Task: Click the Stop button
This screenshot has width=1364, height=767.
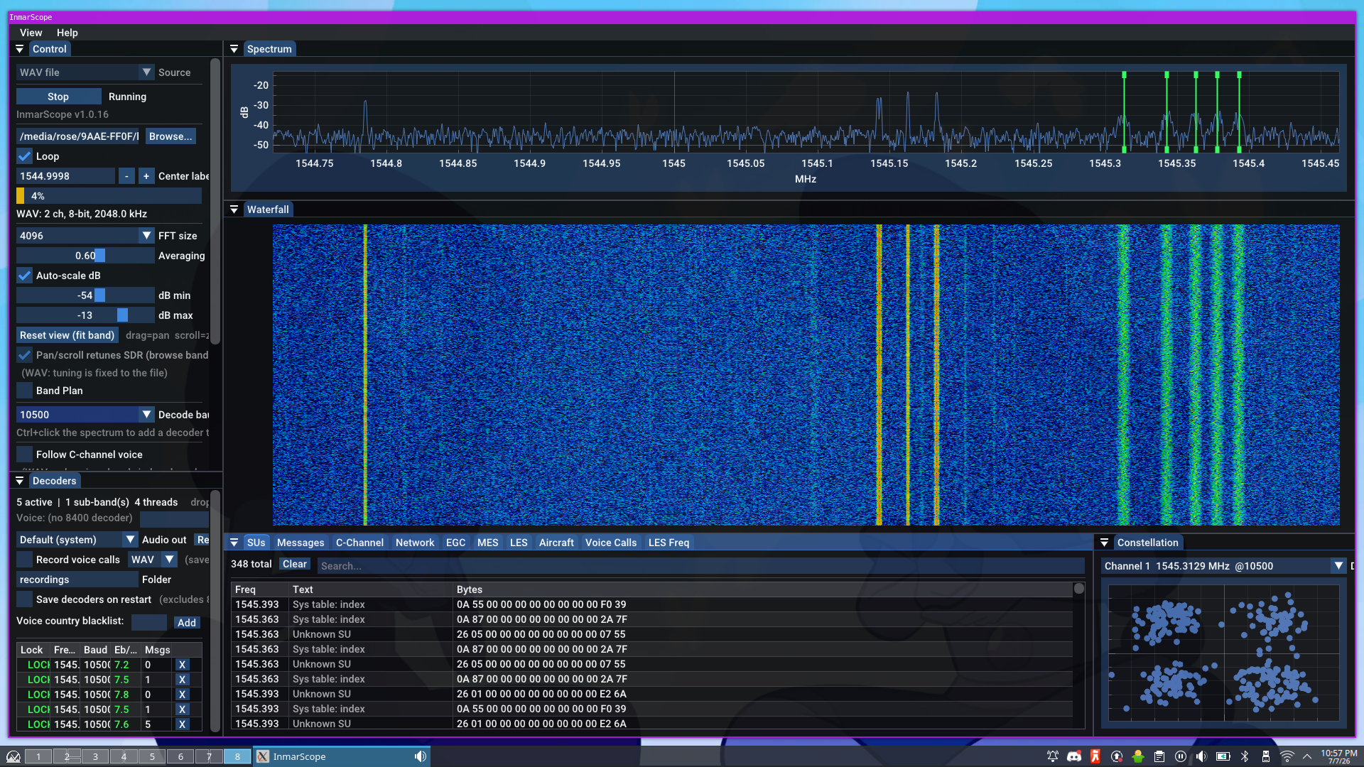Action: [x=58, y=97]
